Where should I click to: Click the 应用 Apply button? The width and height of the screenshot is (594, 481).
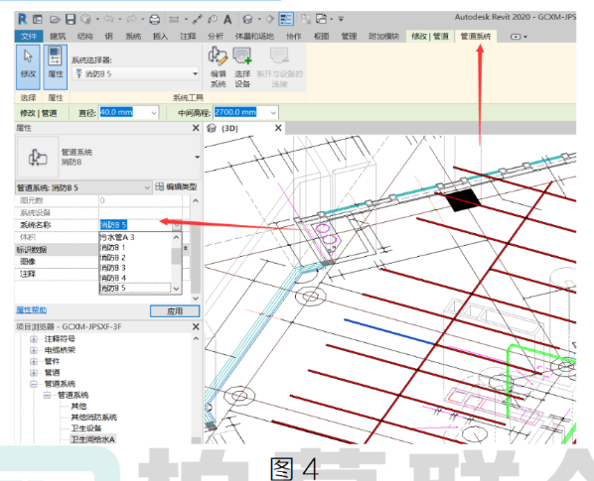(175, 311)
